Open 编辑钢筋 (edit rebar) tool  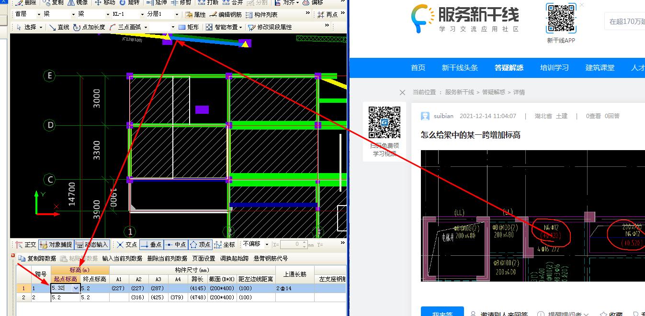tap(226, 15)
